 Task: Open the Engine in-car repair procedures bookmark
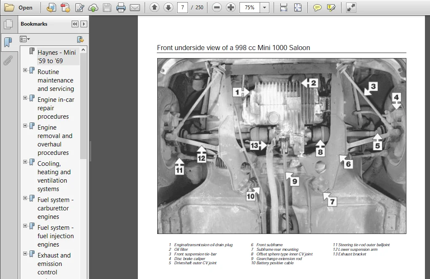coord(56,108)
